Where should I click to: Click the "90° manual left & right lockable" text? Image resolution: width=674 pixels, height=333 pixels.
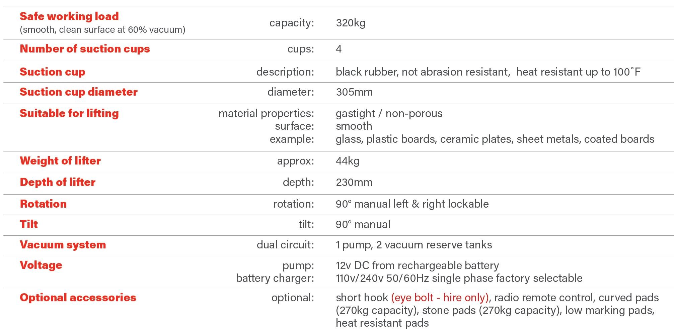pos(412,204)
